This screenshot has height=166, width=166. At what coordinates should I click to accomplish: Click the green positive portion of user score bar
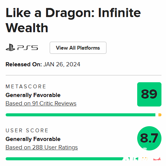tap(64, 159)
